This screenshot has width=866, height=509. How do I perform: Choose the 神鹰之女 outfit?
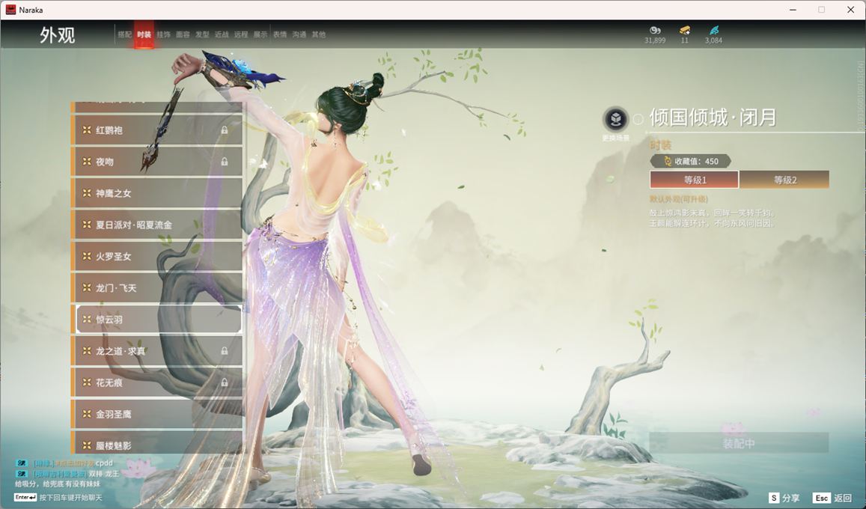157,193
